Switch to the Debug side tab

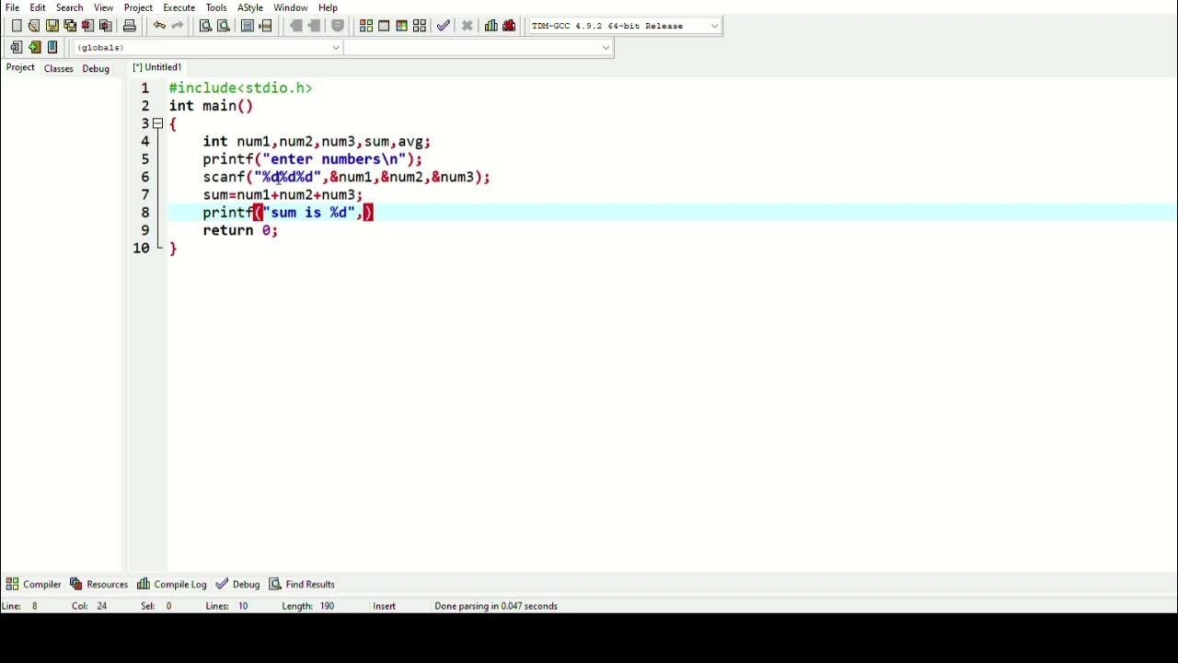click(96, 68)
